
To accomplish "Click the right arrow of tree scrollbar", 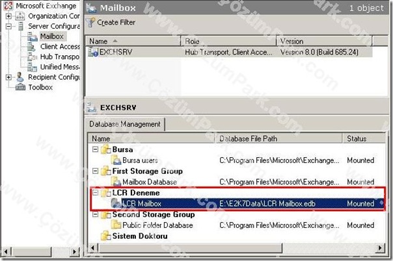I will [x=74, y=251].
